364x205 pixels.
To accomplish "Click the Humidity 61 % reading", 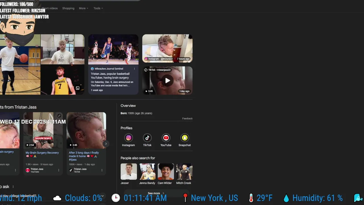I will pyautogui.click(x=317, y=198).
